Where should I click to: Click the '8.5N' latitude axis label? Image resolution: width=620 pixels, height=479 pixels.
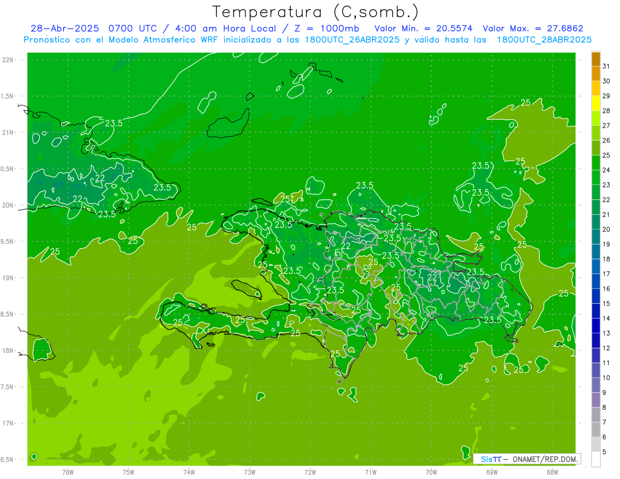click(x=8, y=314)
